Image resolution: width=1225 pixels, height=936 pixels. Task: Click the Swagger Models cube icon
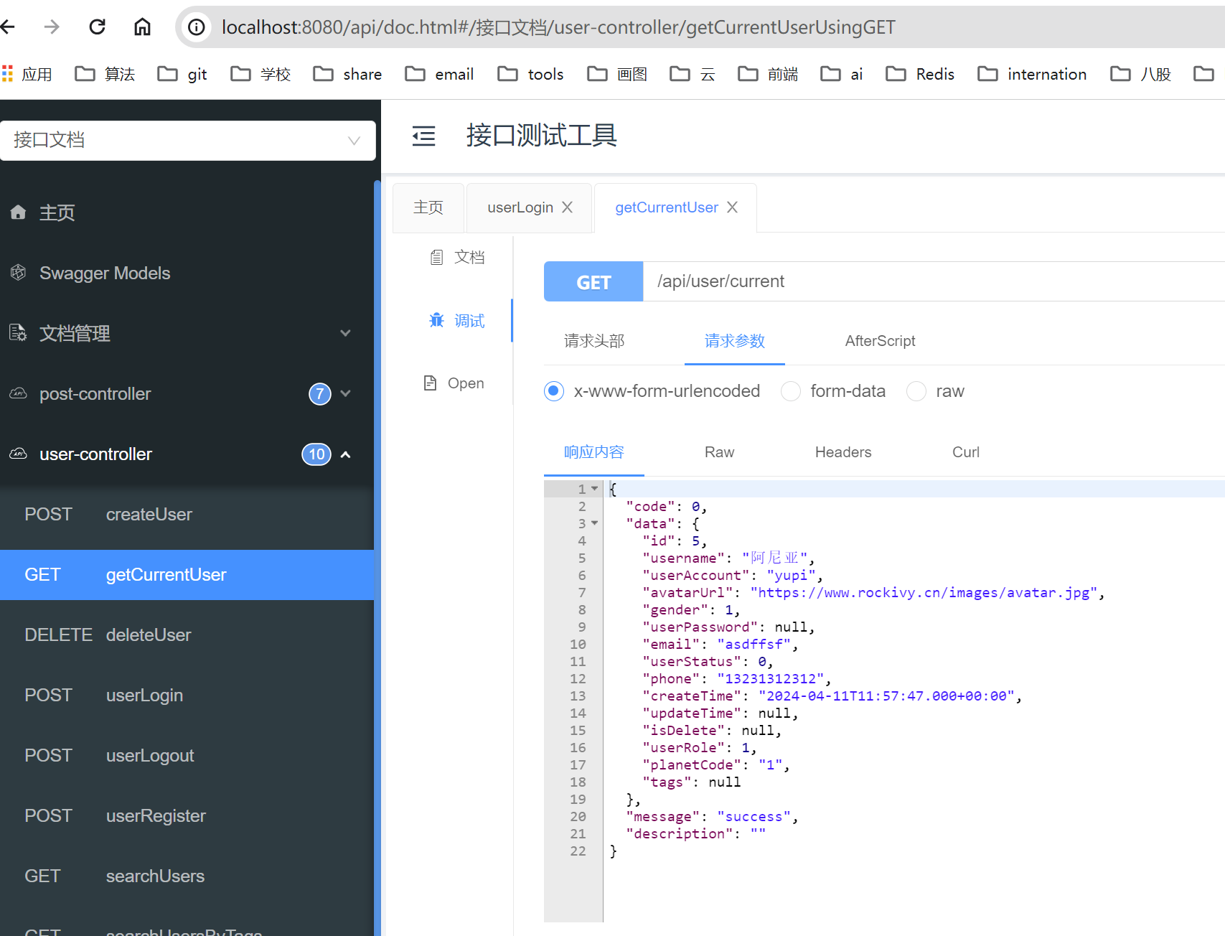[19, 273]
